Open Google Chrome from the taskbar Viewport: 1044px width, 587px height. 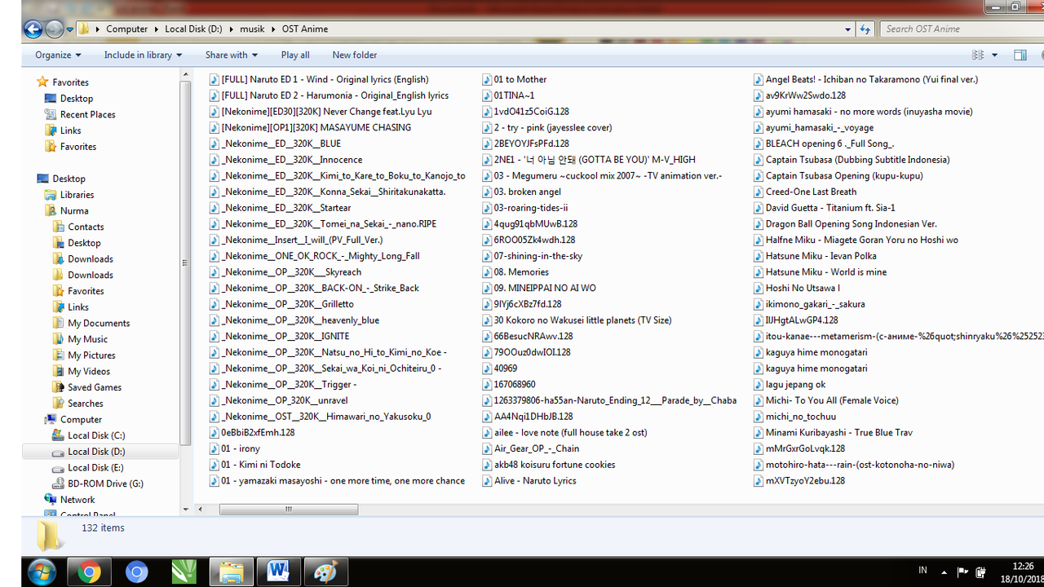click(x=89, y=572)
